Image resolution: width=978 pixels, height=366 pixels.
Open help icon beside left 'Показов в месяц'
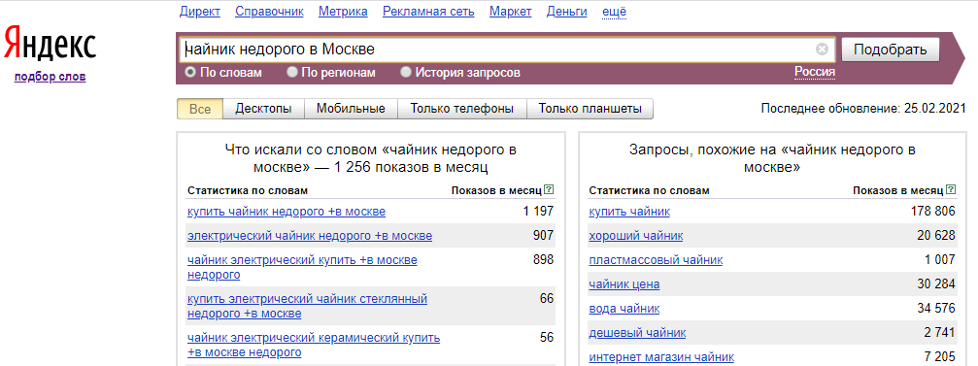549,189
